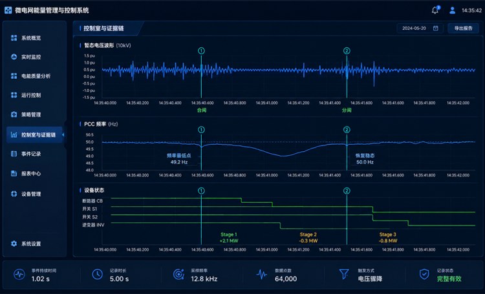Screen dimensions: 485x294
Task: Click the notification bell icon
Action: 435,10
